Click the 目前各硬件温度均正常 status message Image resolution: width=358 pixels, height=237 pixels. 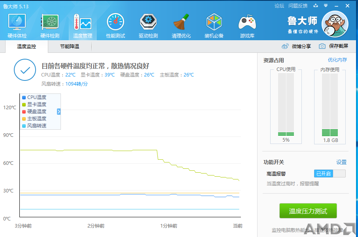pyautogui.click(x=95, y=66)
